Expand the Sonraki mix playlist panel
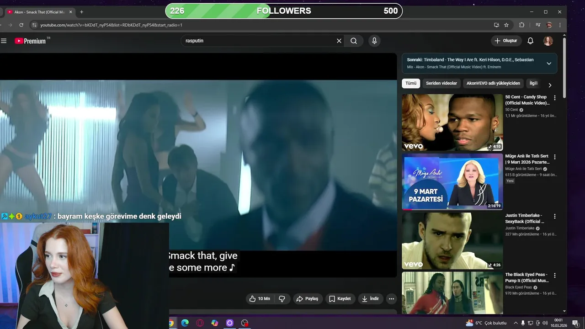The image size is (585, 329). (x=549, y=64)
